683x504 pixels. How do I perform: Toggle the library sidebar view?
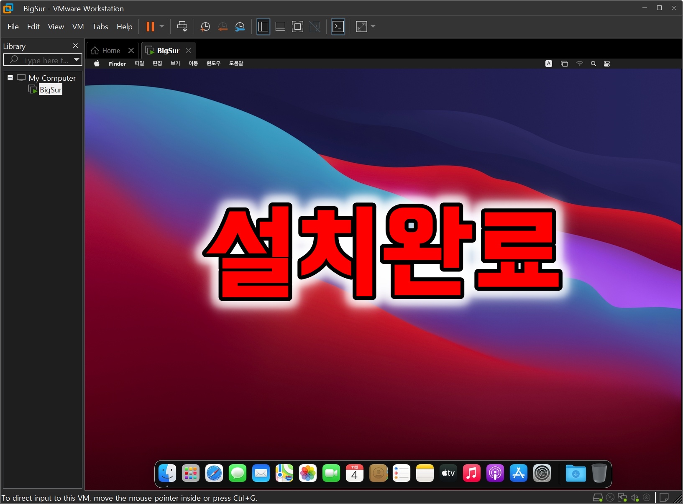(x=263, y=27)
